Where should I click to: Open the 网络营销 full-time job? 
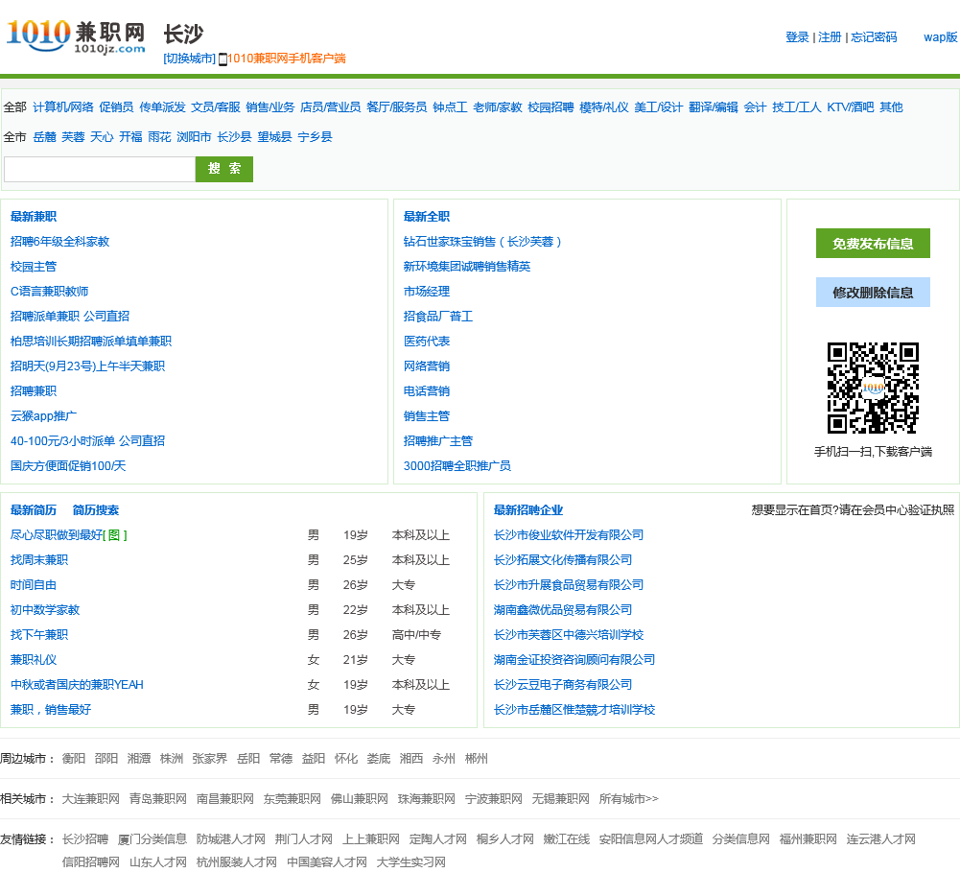[x=427, y=366]
